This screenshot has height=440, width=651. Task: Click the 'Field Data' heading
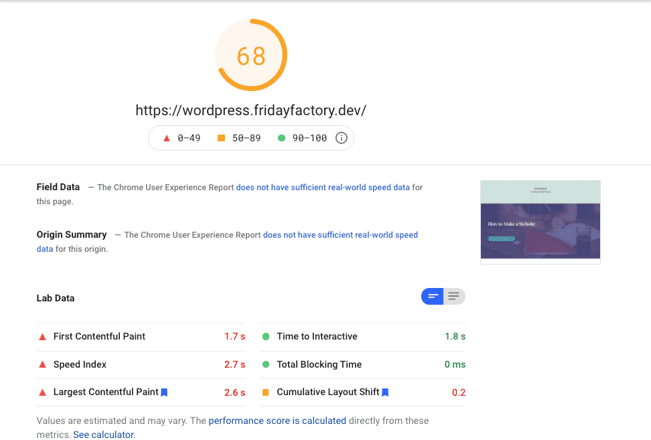coord(58,188)
